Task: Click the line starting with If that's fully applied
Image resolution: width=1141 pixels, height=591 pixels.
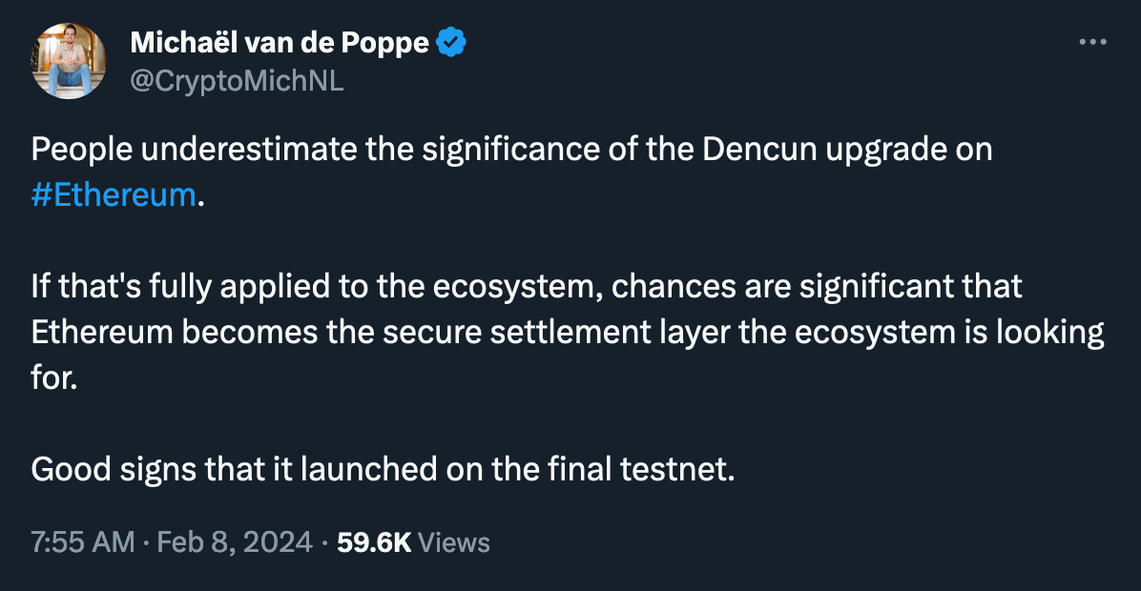Action: click(526, 286)
